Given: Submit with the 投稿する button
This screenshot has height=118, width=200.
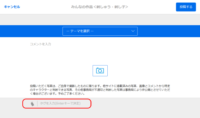Looking at the screenshot, I should click(x=186, y=7).
